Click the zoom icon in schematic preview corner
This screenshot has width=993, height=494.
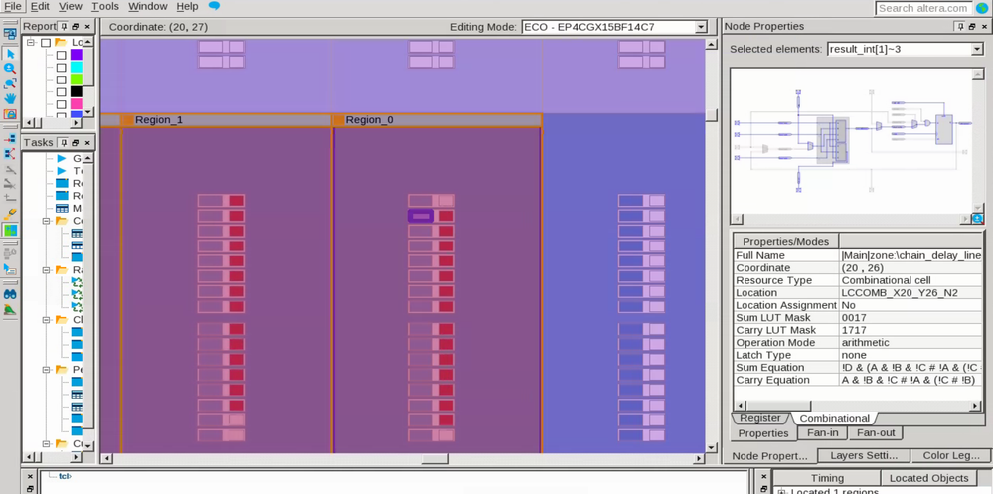pos(977,219)
